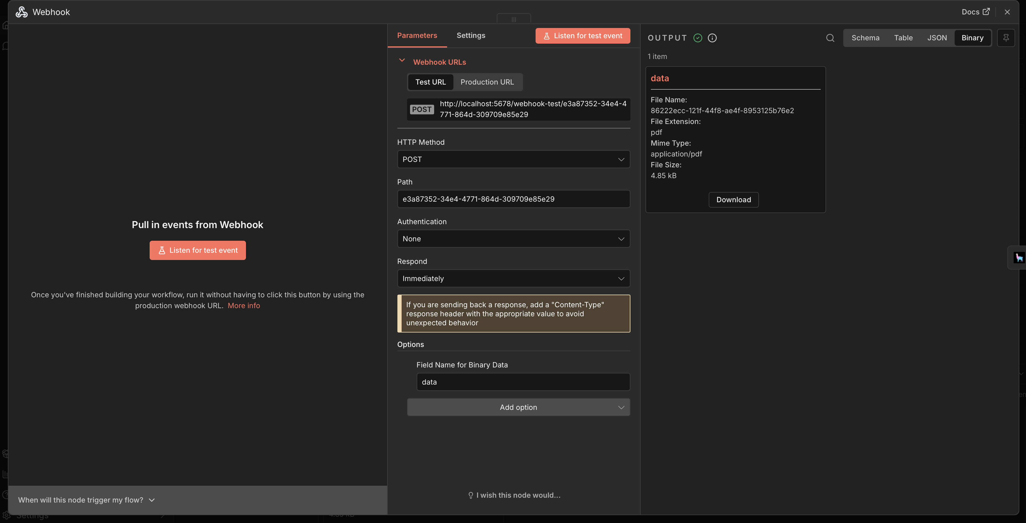1026x523 pixels.
Task: Open search in the output panel
Action: point(830,38)
